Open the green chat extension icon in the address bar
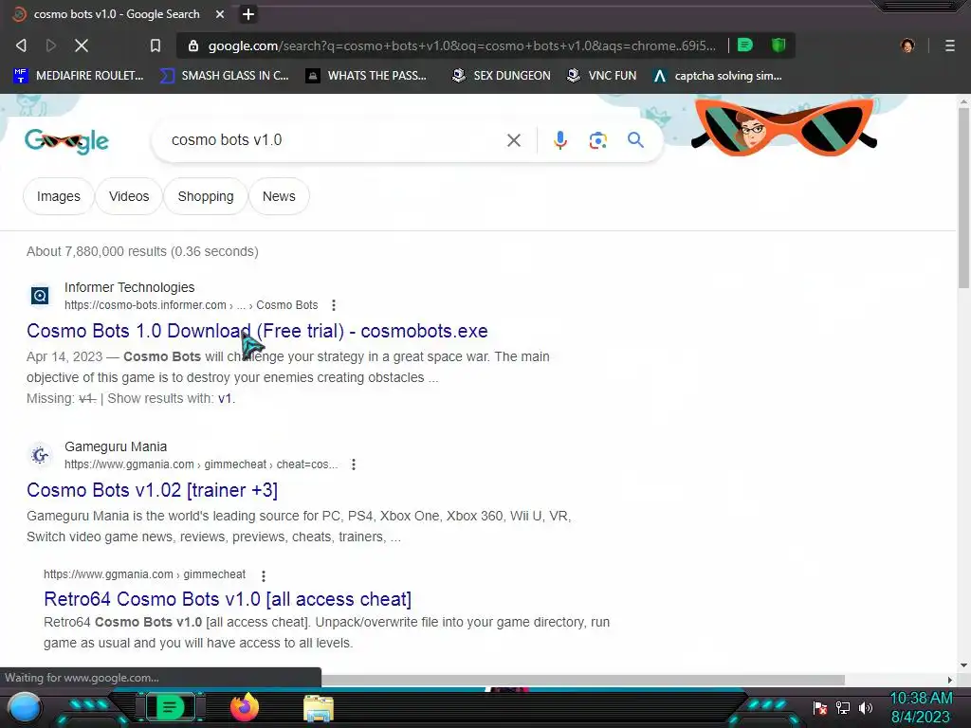This screenshot has width=971, height=728. [745, 45]
